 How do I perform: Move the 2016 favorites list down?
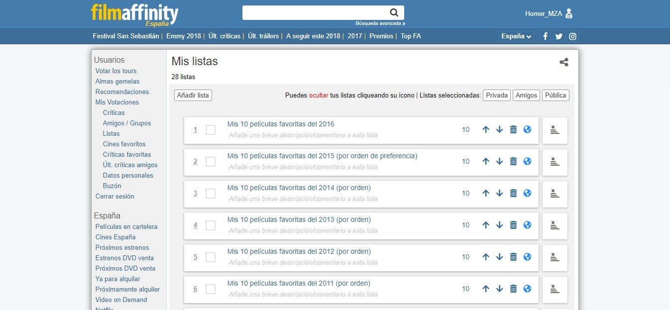(x=500, y=129)
